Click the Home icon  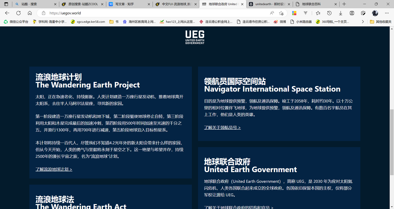(30, 13)
